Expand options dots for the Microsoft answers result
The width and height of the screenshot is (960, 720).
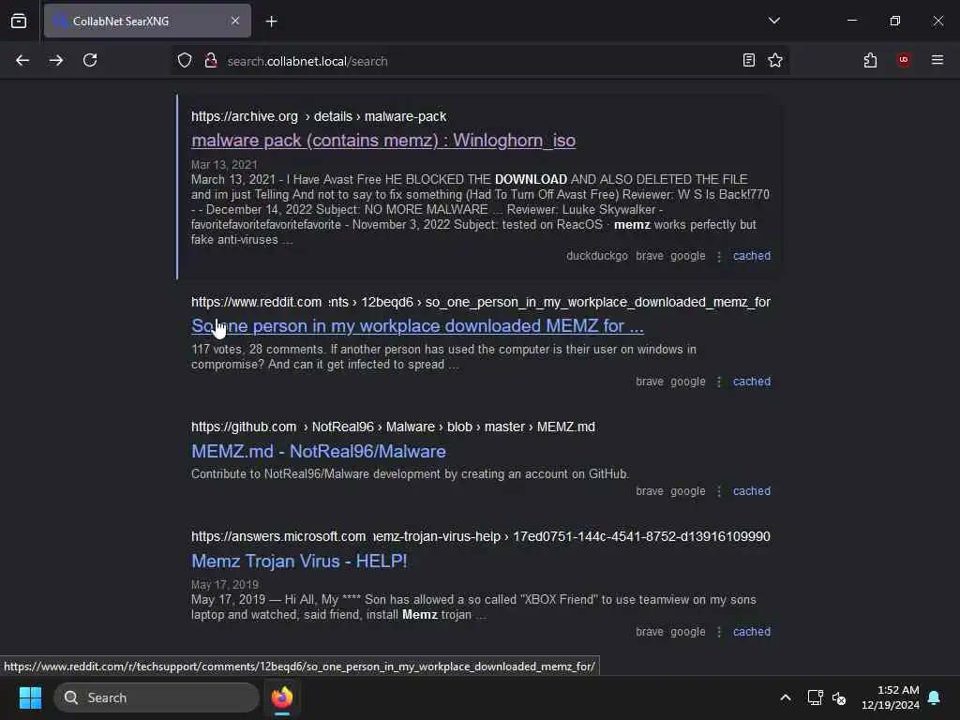click(719, 632)
